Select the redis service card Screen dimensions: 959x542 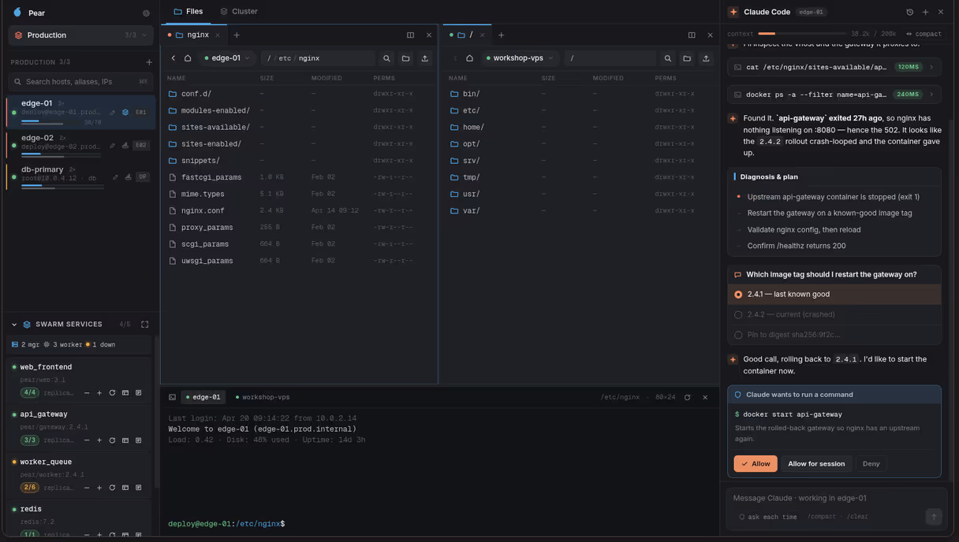(79, 522)
